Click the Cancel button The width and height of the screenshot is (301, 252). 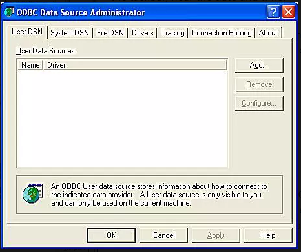click(x=163, y=235)
